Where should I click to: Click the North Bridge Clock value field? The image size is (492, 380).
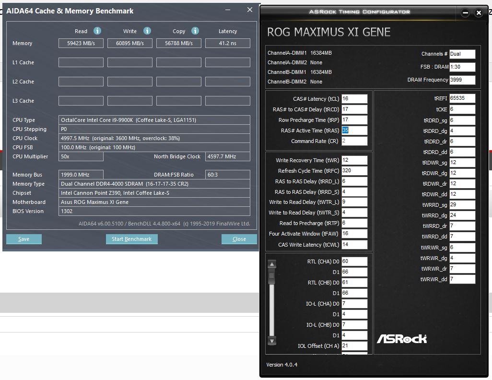pyautogui.click(x=228, y=156)
